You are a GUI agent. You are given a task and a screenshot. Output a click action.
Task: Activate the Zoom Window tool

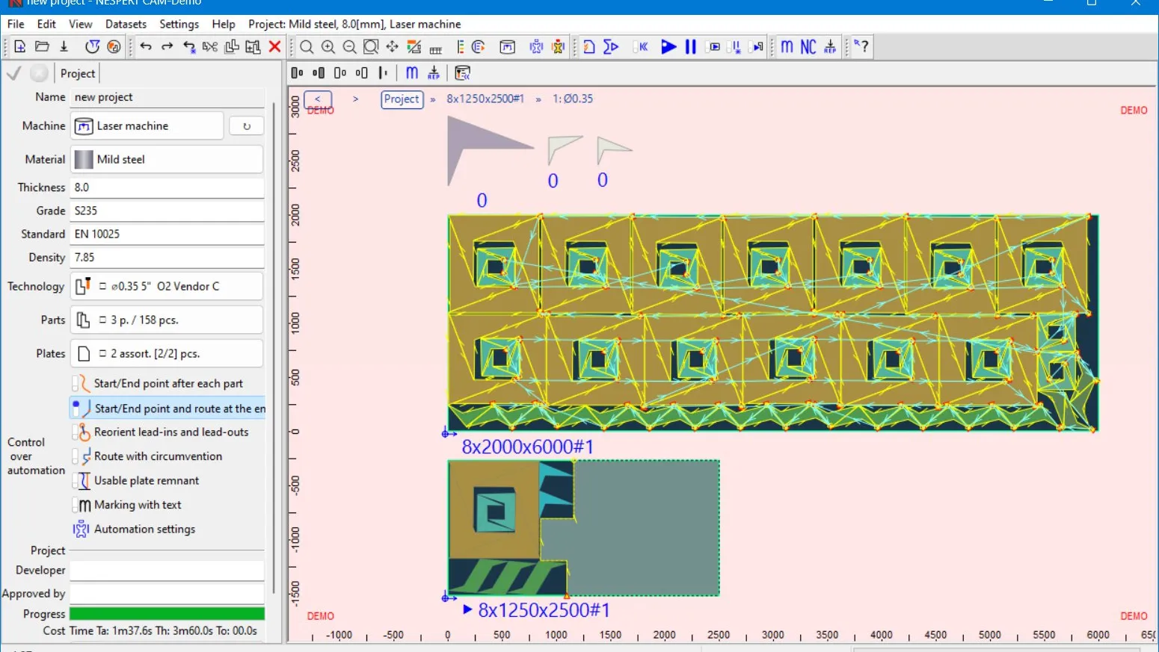pyautogui.click(x=370, y=46)
